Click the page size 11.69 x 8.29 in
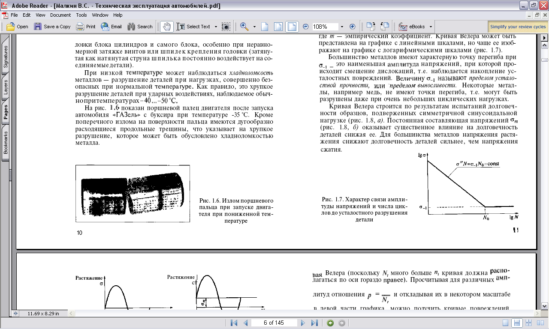549x329 pixels. (43, 314)
